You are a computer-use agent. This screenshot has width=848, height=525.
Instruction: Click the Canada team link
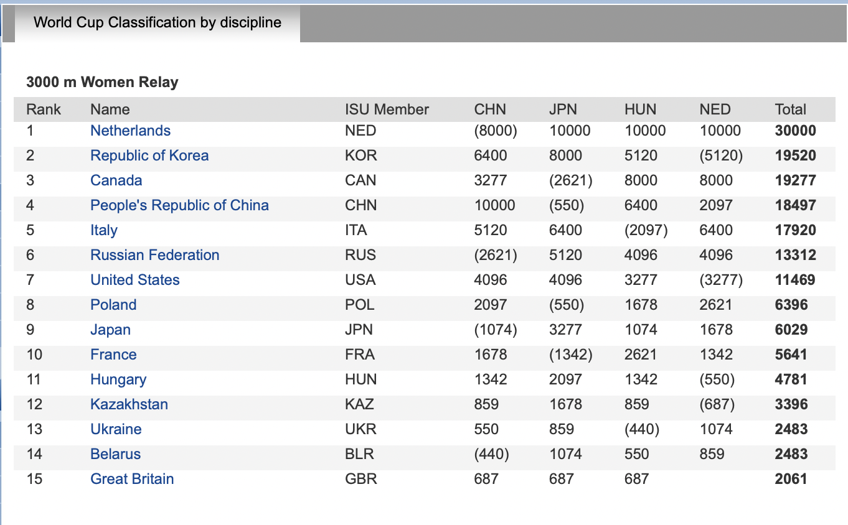[116, 180]
